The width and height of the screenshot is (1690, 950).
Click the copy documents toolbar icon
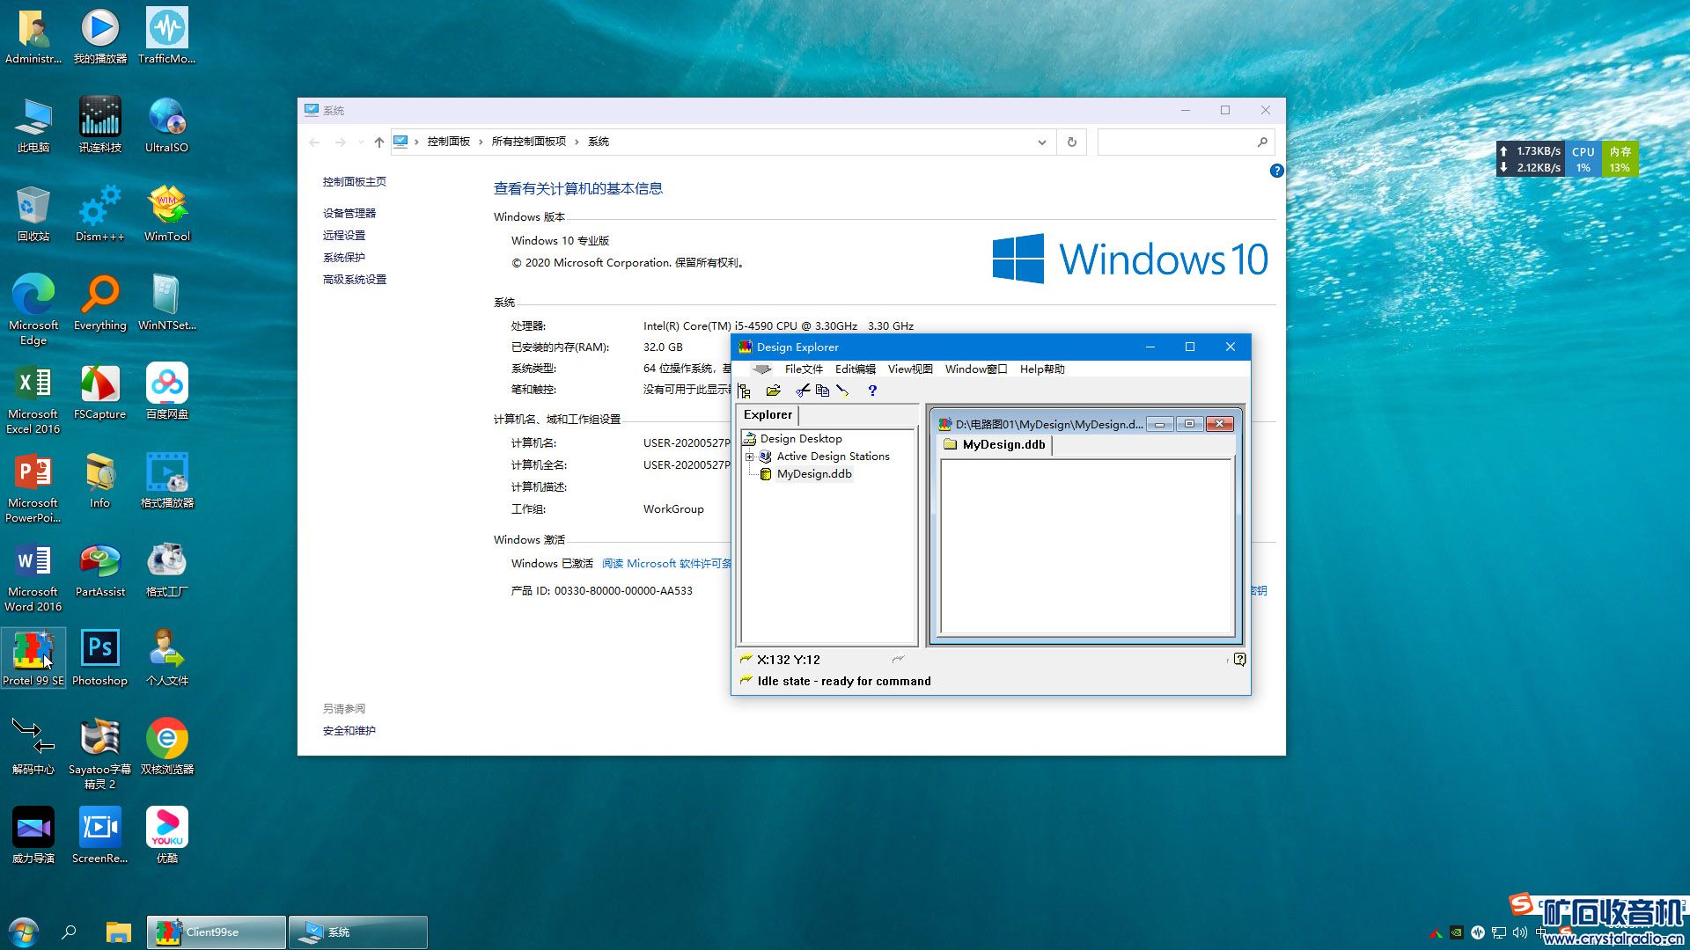(822, 391)
